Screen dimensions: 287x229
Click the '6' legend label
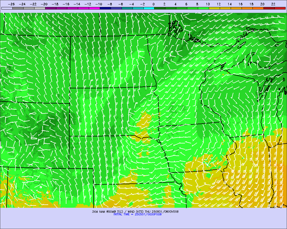click(x=186, y=4)
